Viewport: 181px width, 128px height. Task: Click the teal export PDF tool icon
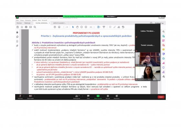[164, 36]
